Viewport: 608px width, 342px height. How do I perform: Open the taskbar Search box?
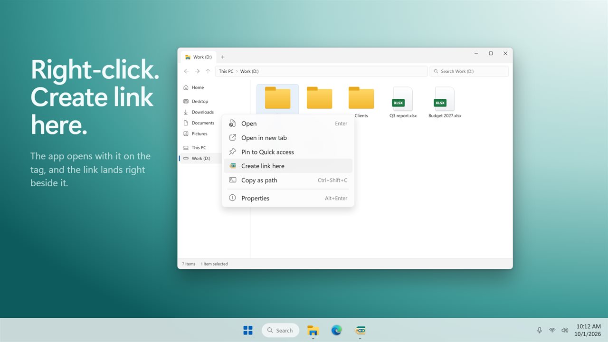point(280,330)
